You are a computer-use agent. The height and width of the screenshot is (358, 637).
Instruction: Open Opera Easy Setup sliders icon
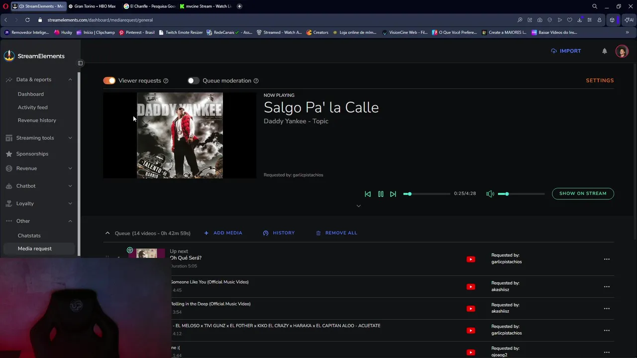point(589,20)
